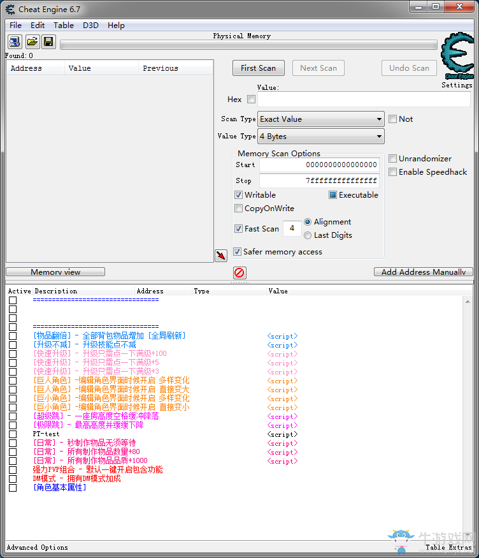Image resolution: width=479 pixels, height=558 pixels.
Task: Click the Cheat Engine logo settings icon
Action: pos(458,56)
